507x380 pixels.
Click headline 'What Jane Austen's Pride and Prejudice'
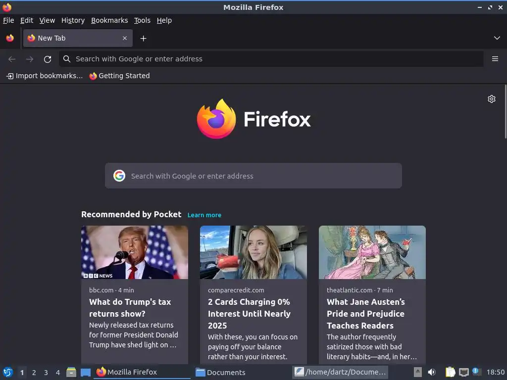(366, 313)
